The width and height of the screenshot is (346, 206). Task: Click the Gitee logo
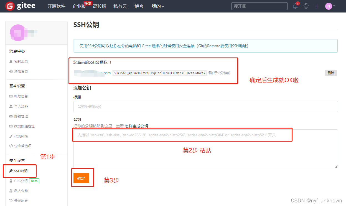pyautogui.click(x=20, y=6)
